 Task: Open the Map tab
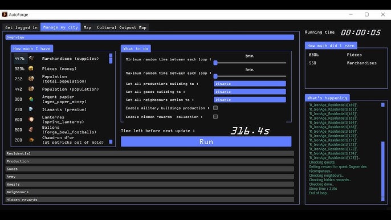click(87, 27)
